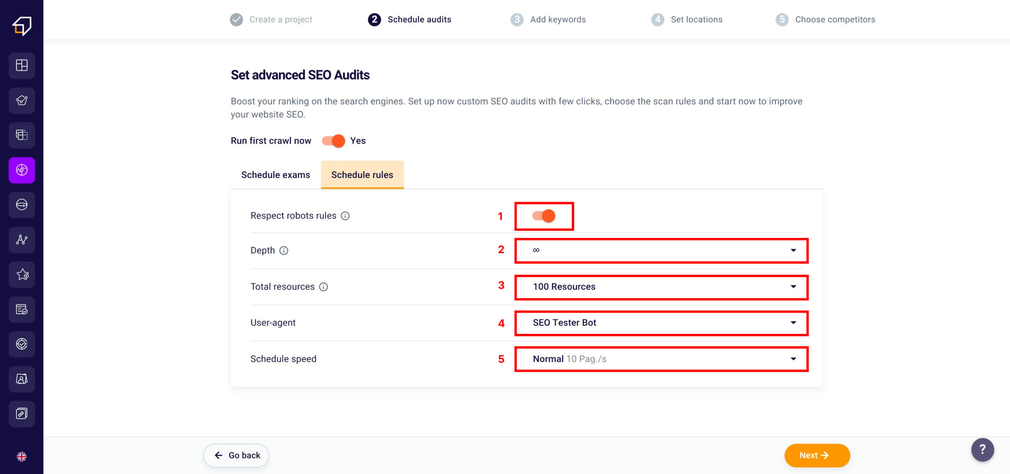Image resolution: width=1010 pixels, height=474 pixels.
Task: Open the 100 Resources dropdown
Action: (661, 287)
